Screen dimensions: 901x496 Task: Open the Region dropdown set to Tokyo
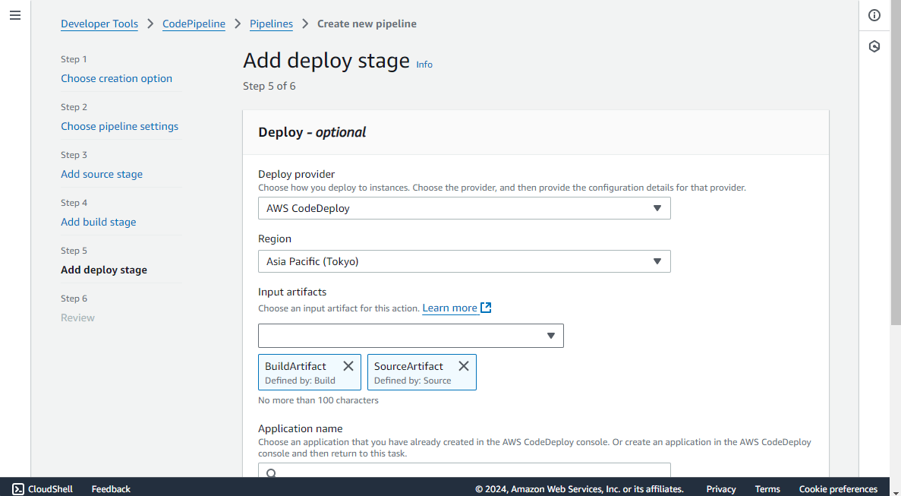tap(465, 261)
